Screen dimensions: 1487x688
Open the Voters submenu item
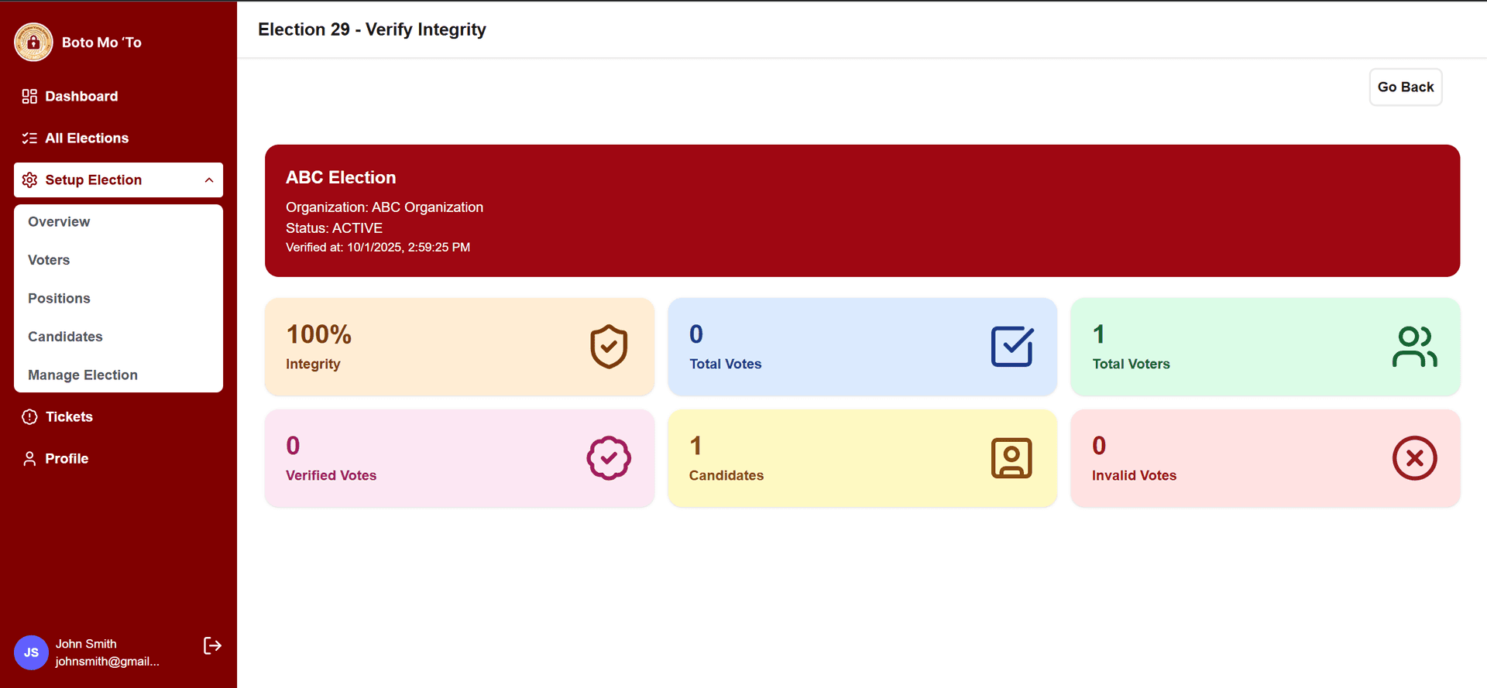pos(49,260)
